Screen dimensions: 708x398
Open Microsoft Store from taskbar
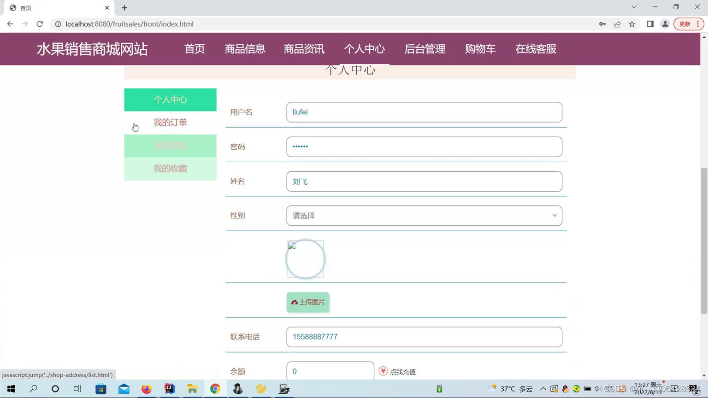coord(100,389)
